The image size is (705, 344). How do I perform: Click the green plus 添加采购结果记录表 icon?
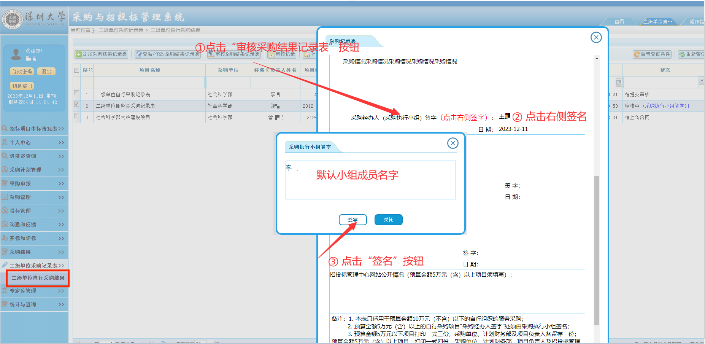click(79, 54)
